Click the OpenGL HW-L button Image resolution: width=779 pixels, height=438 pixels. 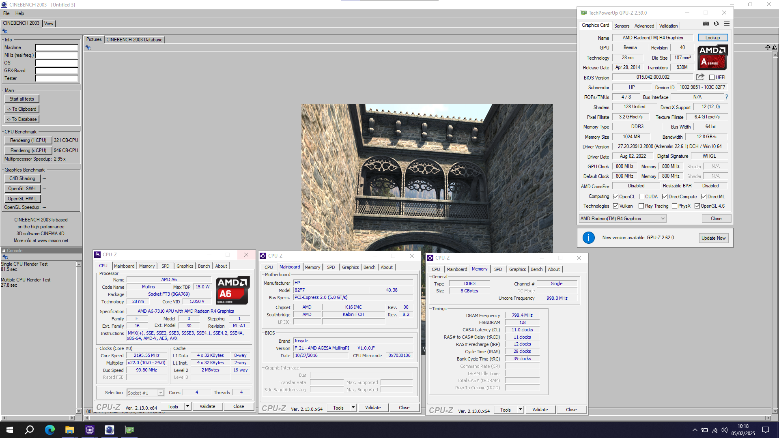22,199
